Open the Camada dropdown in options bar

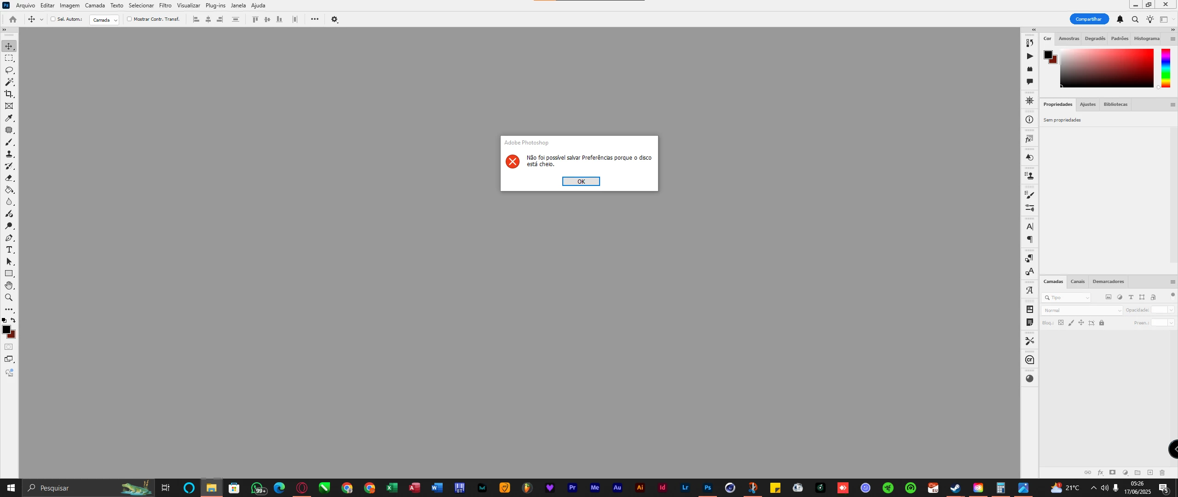[x=104, y=20]
